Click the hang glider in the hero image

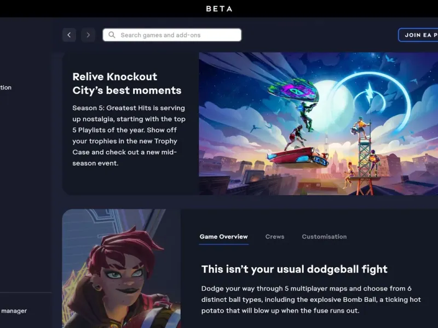pos(293,90)
